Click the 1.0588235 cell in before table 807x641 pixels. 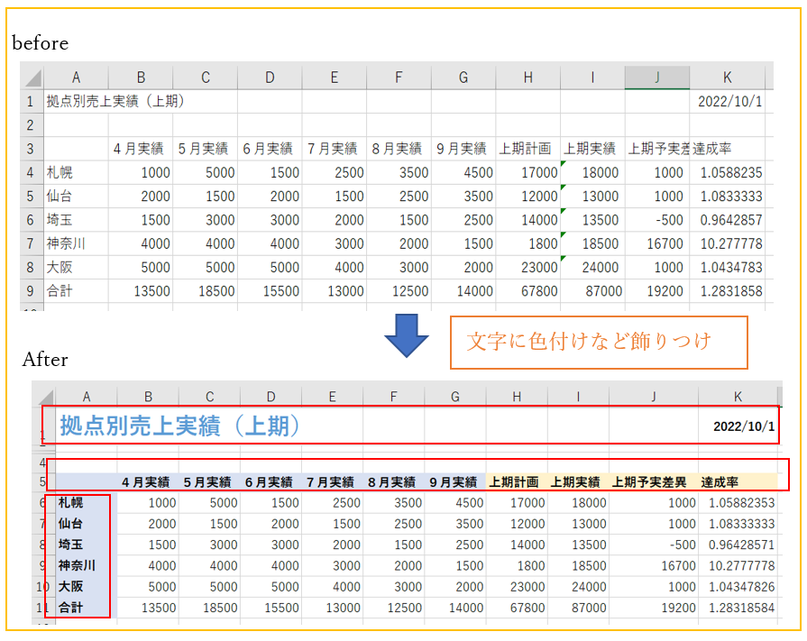[x=730, y=173]
